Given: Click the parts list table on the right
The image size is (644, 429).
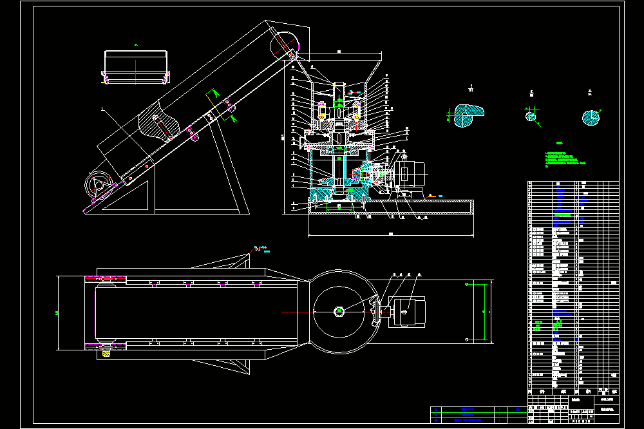Looking at the screenshot, I should coord(573,288).
